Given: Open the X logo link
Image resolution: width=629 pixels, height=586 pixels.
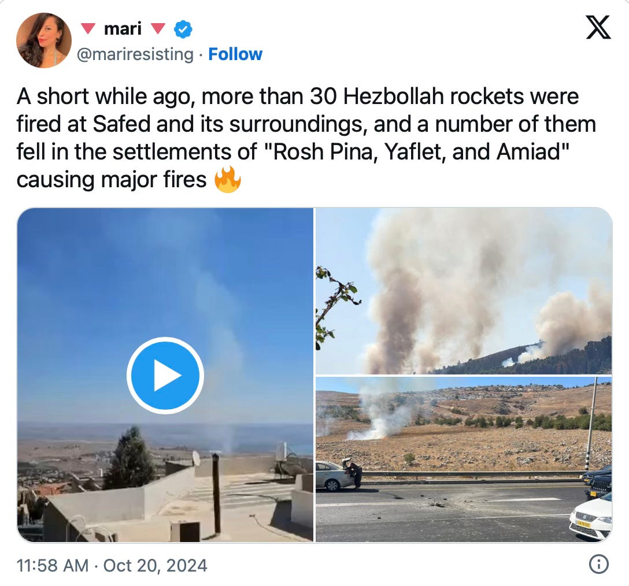Looking at the screenshot, I should coord(598,27).
